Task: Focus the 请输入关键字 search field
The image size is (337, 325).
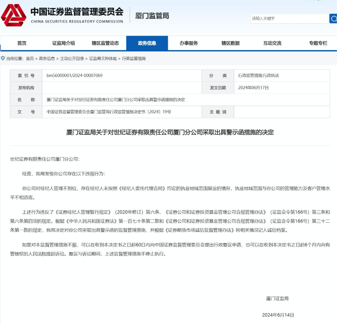Action: [290, 19]
